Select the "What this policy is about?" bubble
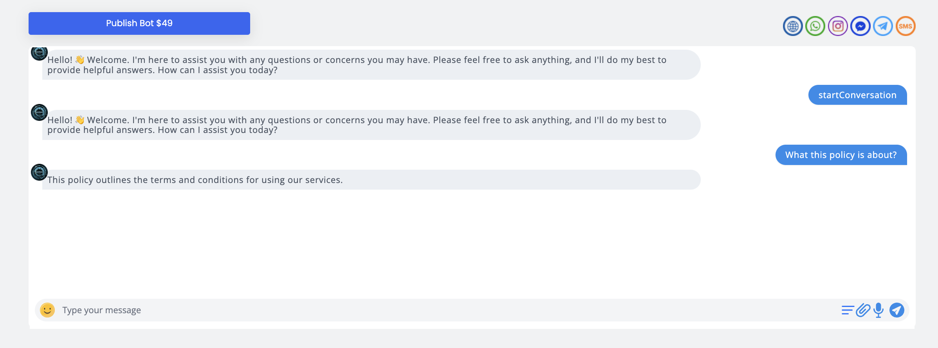The image size is (938, 348). pyautogui.click(x=841, y=155)
